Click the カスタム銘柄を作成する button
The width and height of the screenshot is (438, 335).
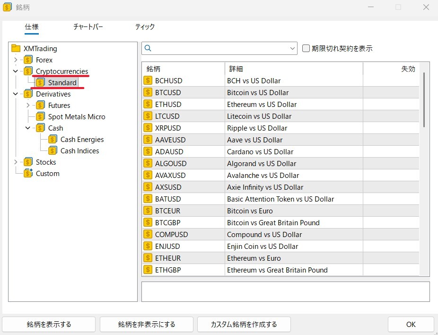[x=244, y=325]
